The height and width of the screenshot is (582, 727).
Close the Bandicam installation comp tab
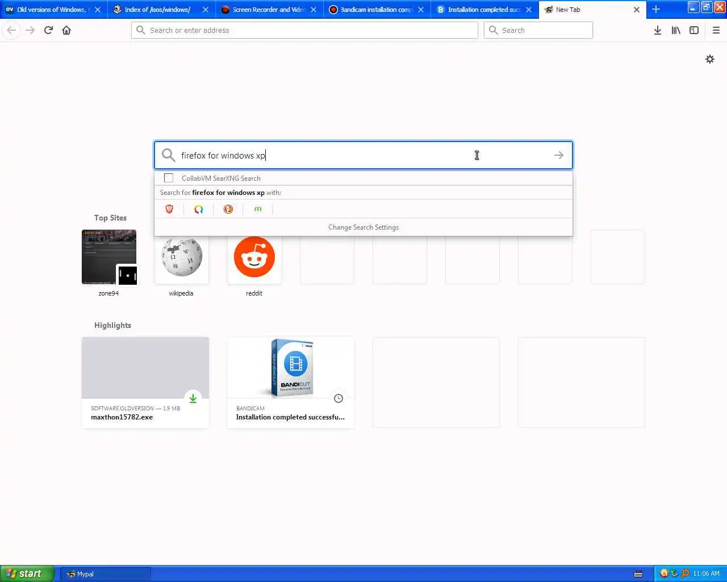[x=421, y=10]
